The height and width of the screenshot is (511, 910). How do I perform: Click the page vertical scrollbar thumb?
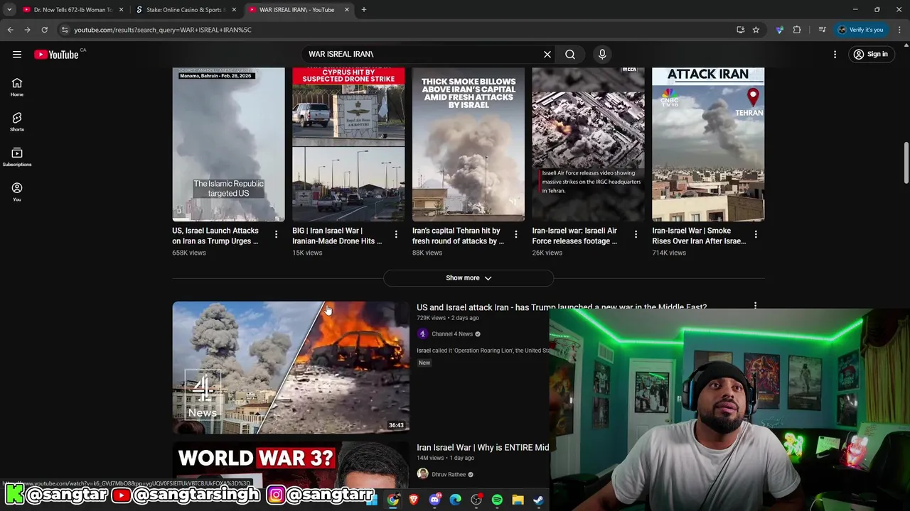(906, 162)
